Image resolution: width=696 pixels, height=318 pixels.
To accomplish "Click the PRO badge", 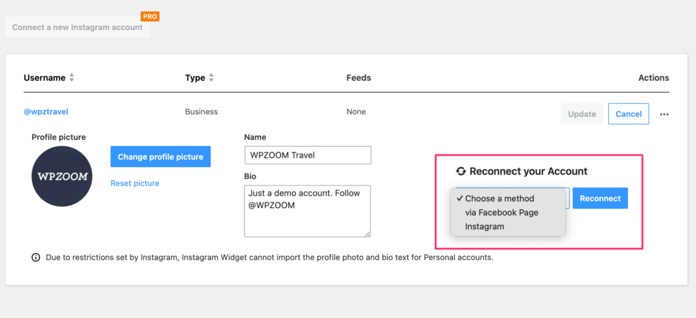I will 150,16.
